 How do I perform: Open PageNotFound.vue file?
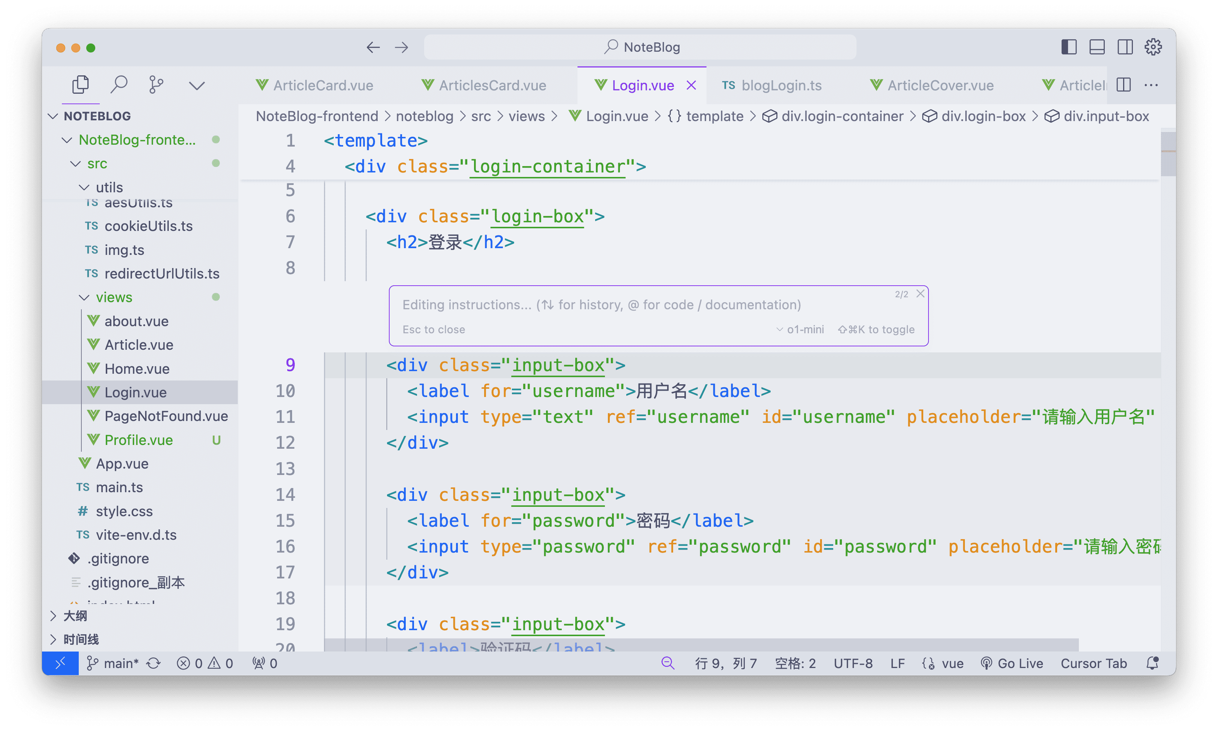pos(140,416)
